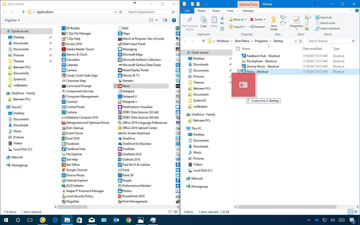Viewport: 360px width, 225px height.
Task: Tick the checkbox beside the Name column header
Action: (x=238, y=49)
